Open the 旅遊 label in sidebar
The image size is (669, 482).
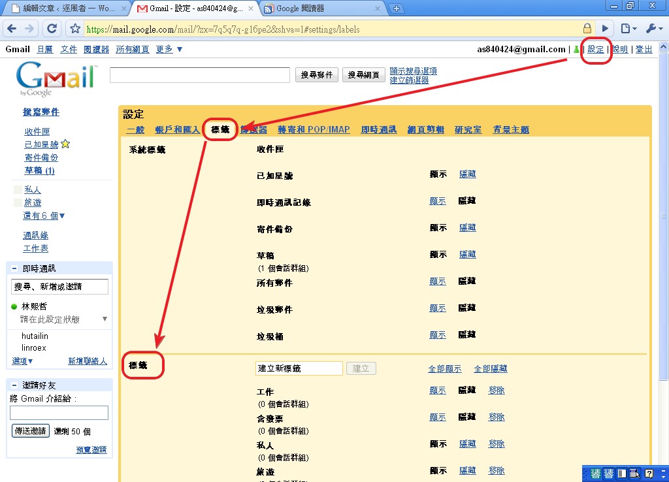tap(33, 202)
